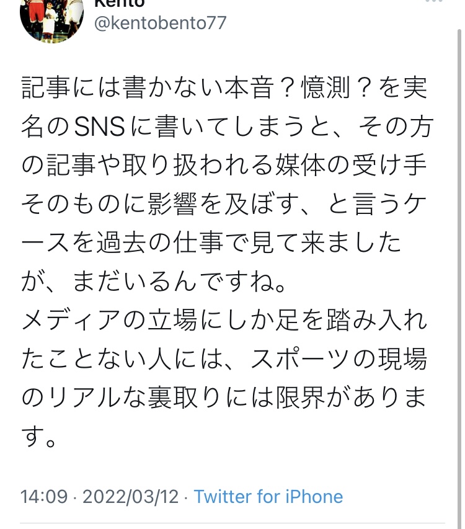Click the divider line below the timestamp
The image size is (465, 529).
point(232,523)
